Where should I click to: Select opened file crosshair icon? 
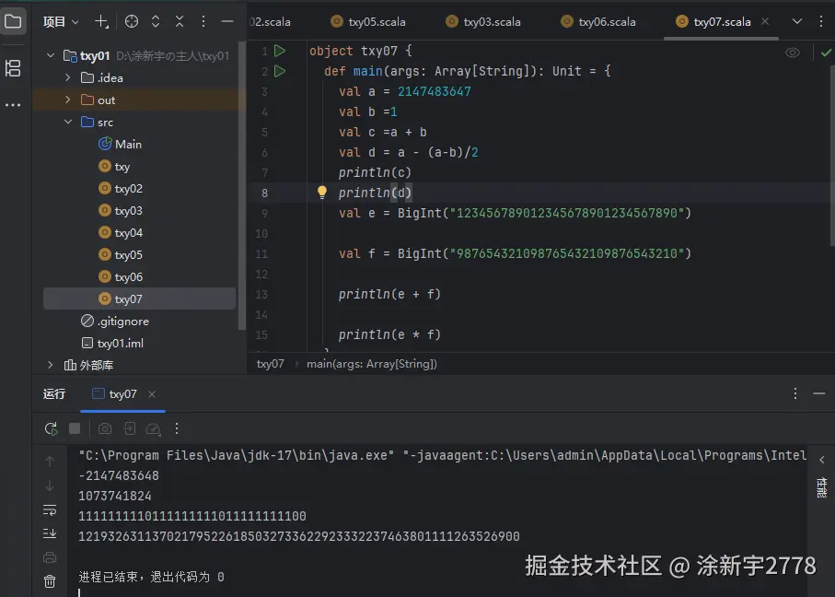click(x=131, y=21)
